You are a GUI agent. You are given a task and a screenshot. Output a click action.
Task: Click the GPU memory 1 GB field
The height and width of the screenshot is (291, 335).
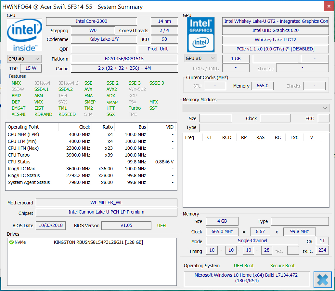coord(236,59)
